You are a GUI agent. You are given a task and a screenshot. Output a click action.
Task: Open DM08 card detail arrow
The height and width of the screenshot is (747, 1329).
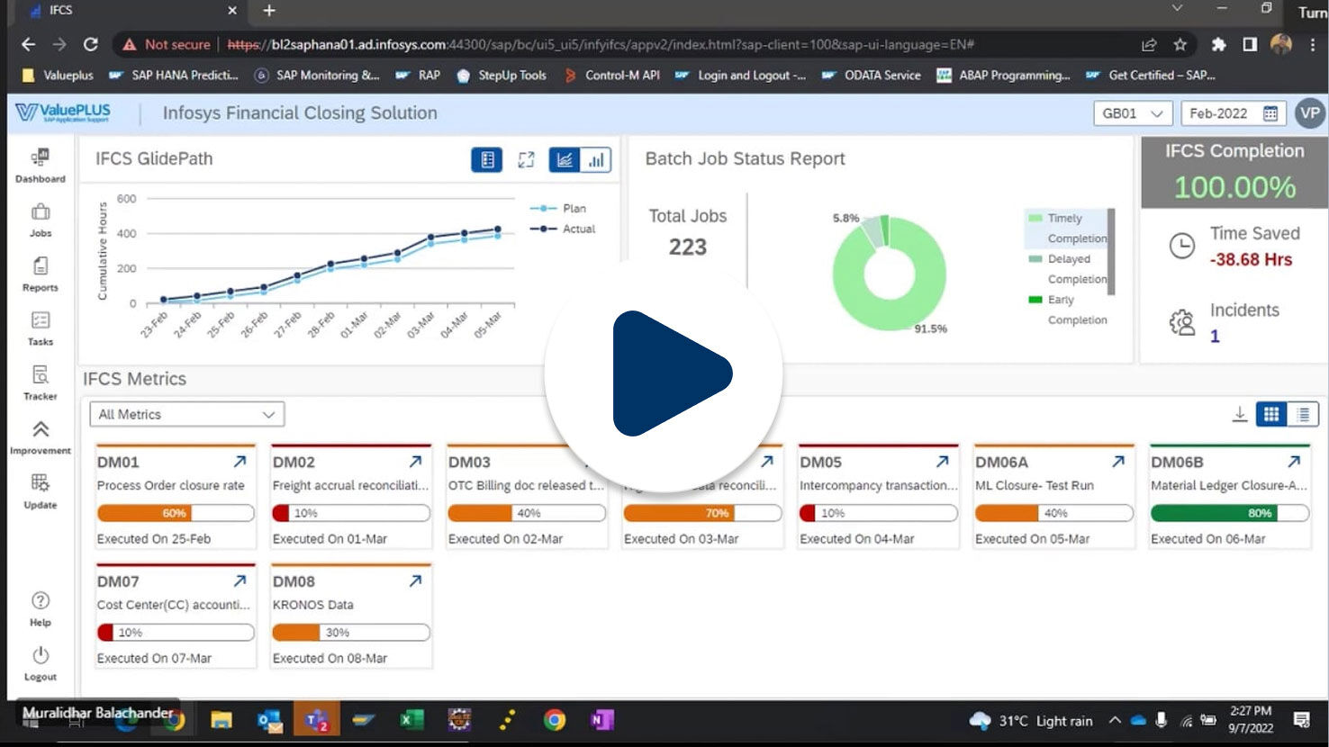(x=415, y=581)
